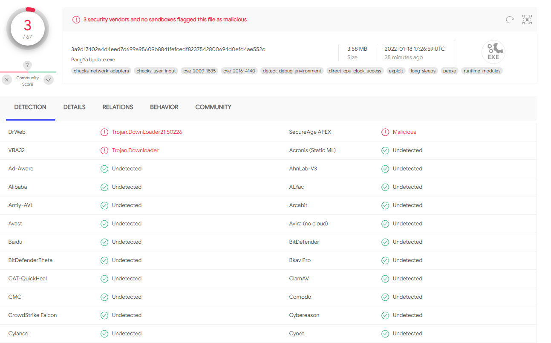Click the long-sleeps tag
This screenshot has width=551, height=343.
click(423, 71)
